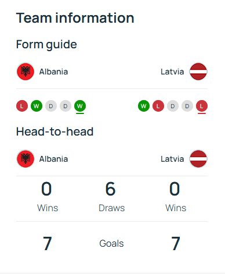The image size is (225, 274).
Task: Select Latvia's second result, red L badge
Action: point(158,106)
